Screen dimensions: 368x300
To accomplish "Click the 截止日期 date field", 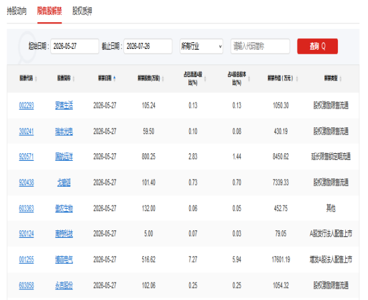I will click(x=148, y=46).
